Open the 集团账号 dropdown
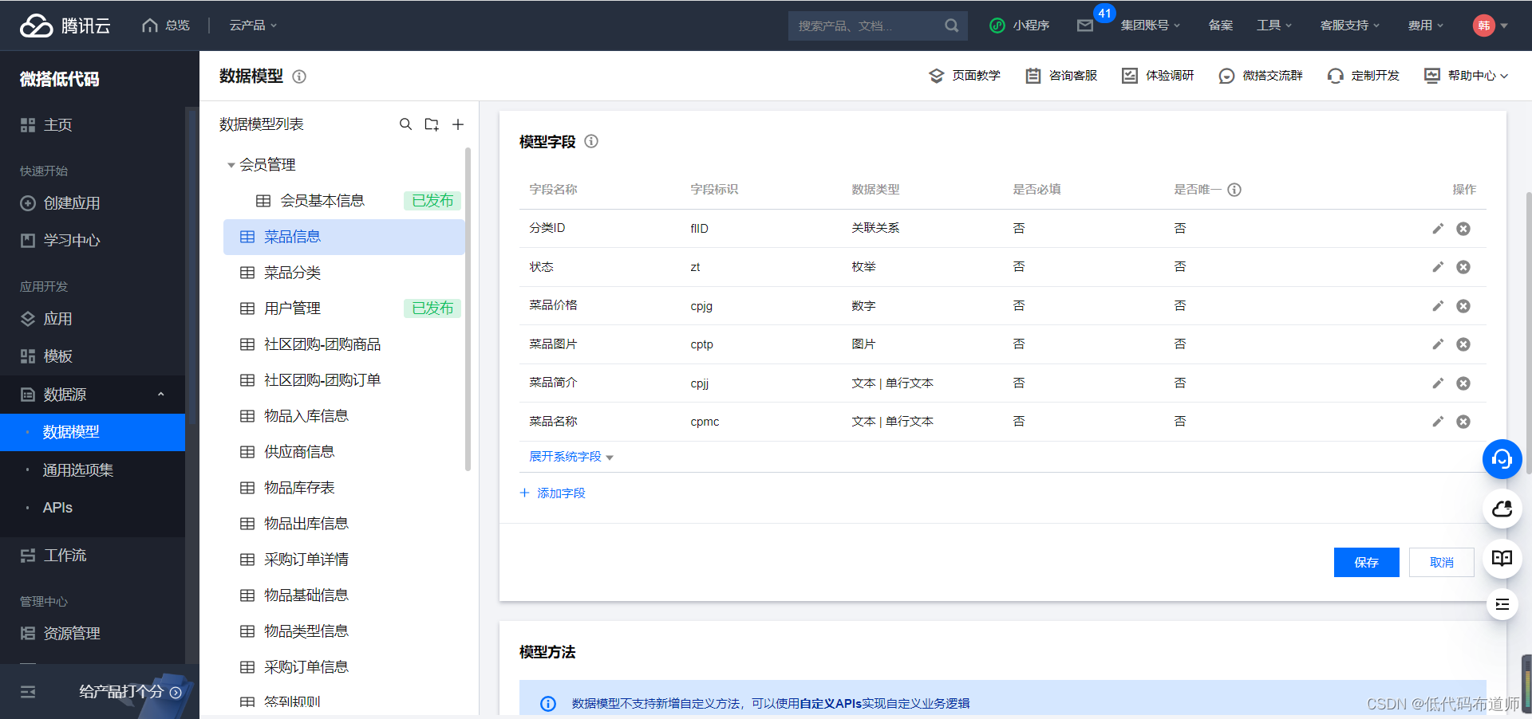The image size is (1532, 719). click(1150, 26)
